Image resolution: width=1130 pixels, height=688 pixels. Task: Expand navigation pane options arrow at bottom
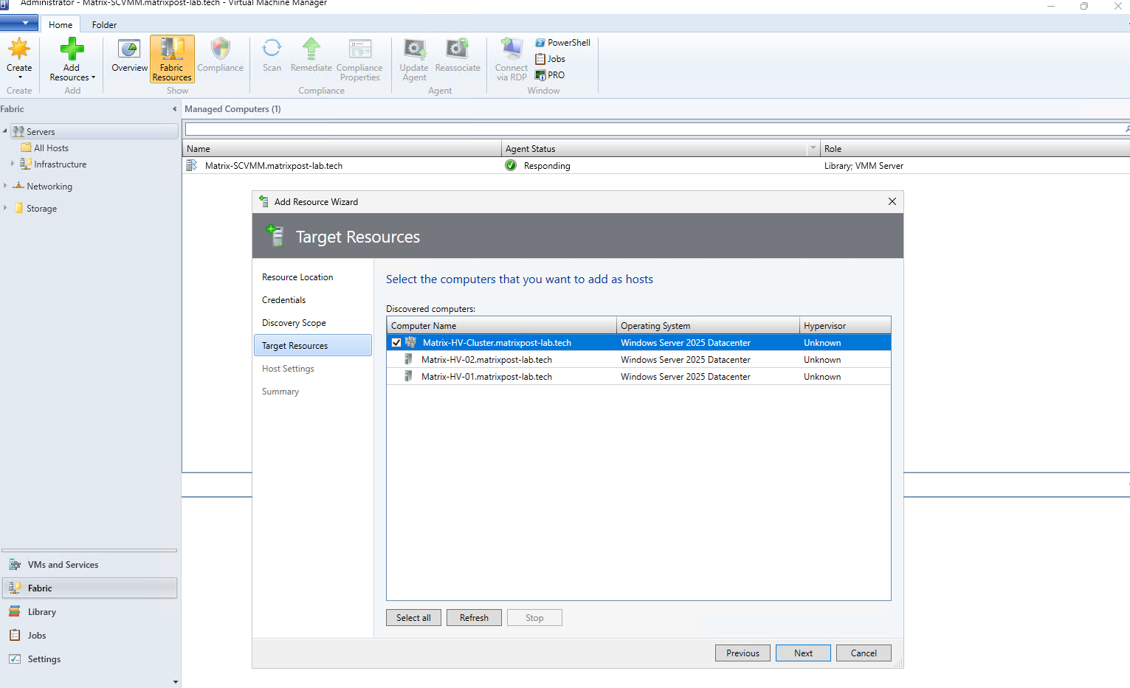pos(175,682)
